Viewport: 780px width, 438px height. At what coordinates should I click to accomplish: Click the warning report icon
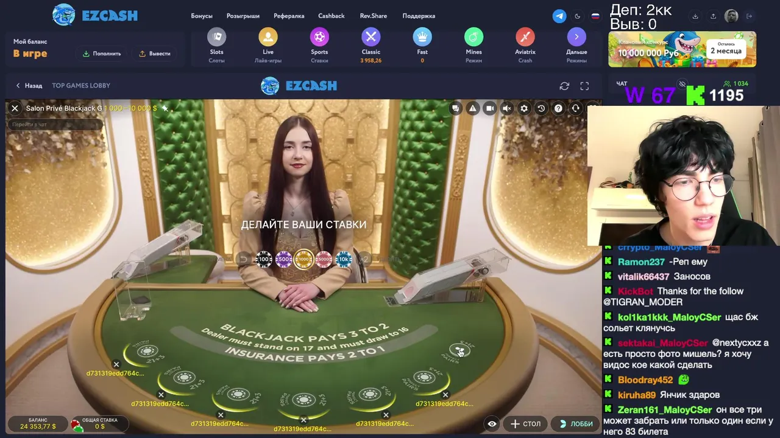[x=472, y=108]
